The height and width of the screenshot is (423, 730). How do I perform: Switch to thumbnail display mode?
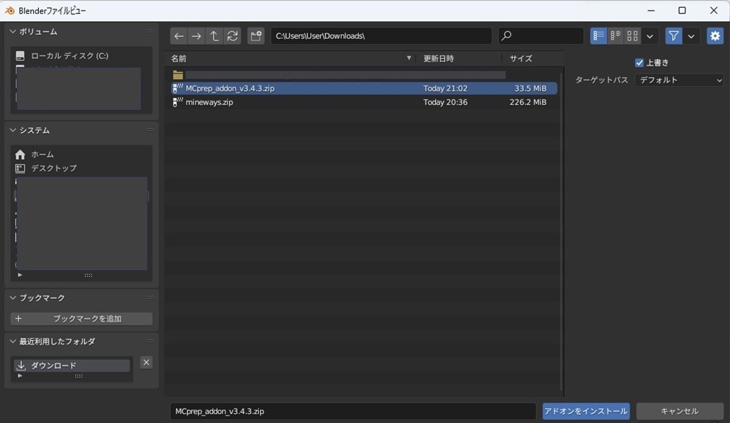(633, 36)
